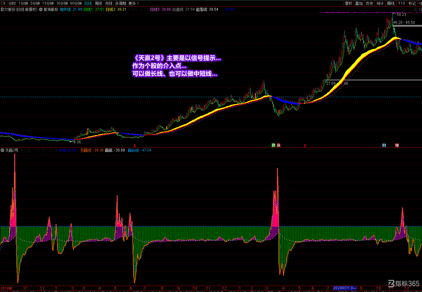Click the 赢合线: -47.04 value label
Viewport: 422px width, 292px height.
tap(139, 150)
